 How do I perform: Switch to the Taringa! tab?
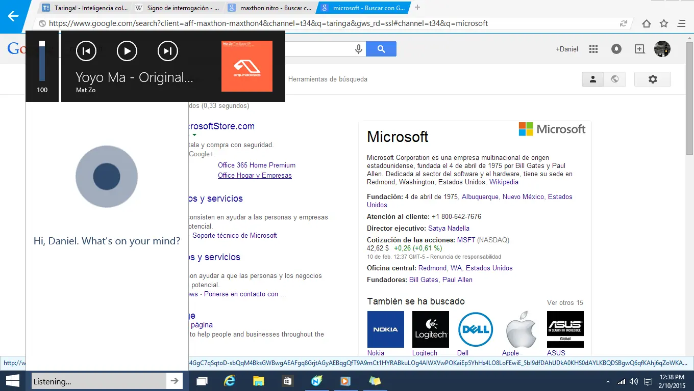click(x=86, y=8)
